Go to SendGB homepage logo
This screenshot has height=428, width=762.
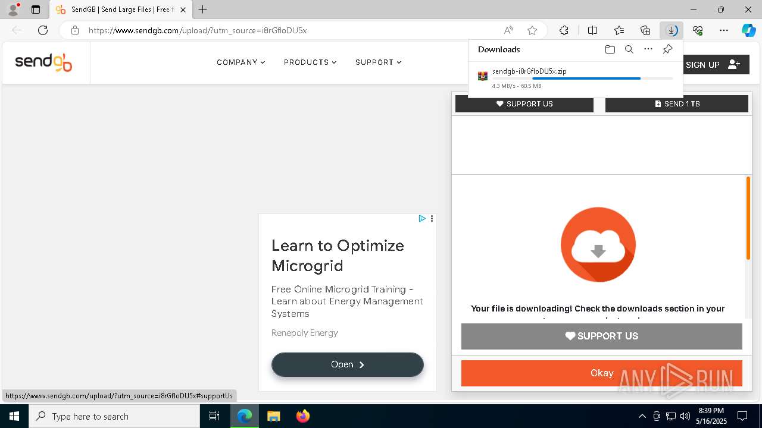tap(43, 62)
